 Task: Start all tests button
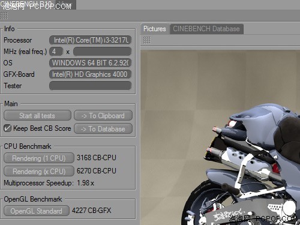coord(37,115)
